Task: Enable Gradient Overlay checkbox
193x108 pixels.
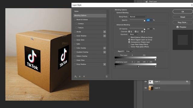Action: (75, 52)
